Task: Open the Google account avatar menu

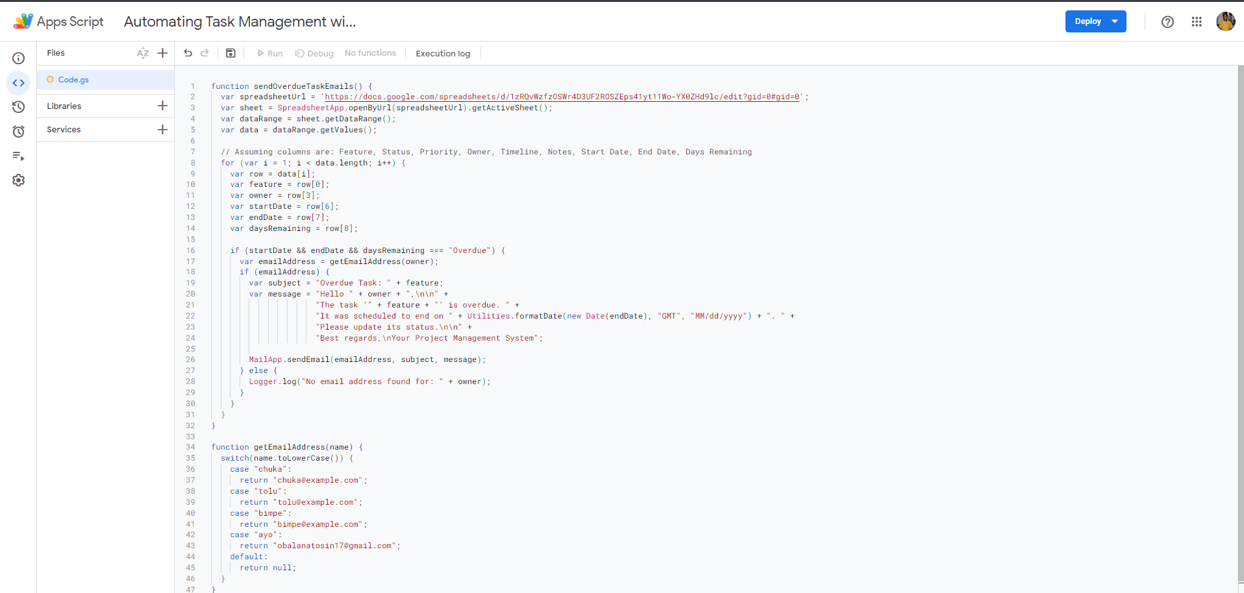Action: click(1226, 21)
